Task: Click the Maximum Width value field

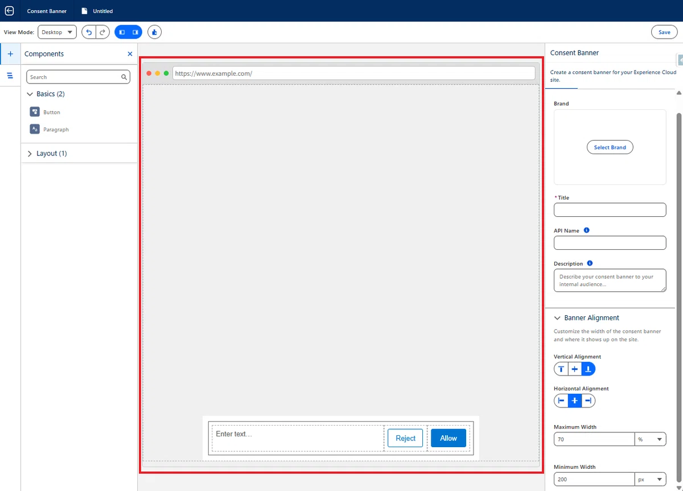Action: (x=594, y=439)
